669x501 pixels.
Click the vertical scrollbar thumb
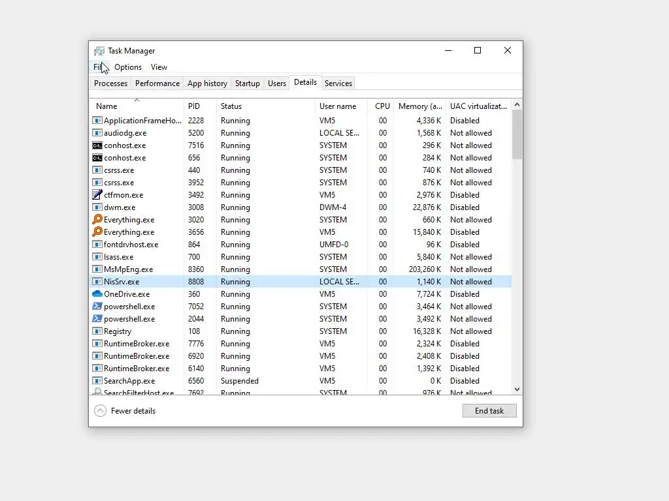tap(517, 134)
